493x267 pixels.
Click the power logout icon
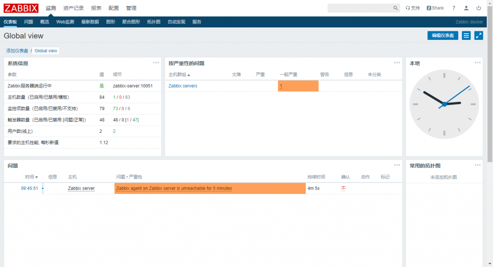coord(479,8)
